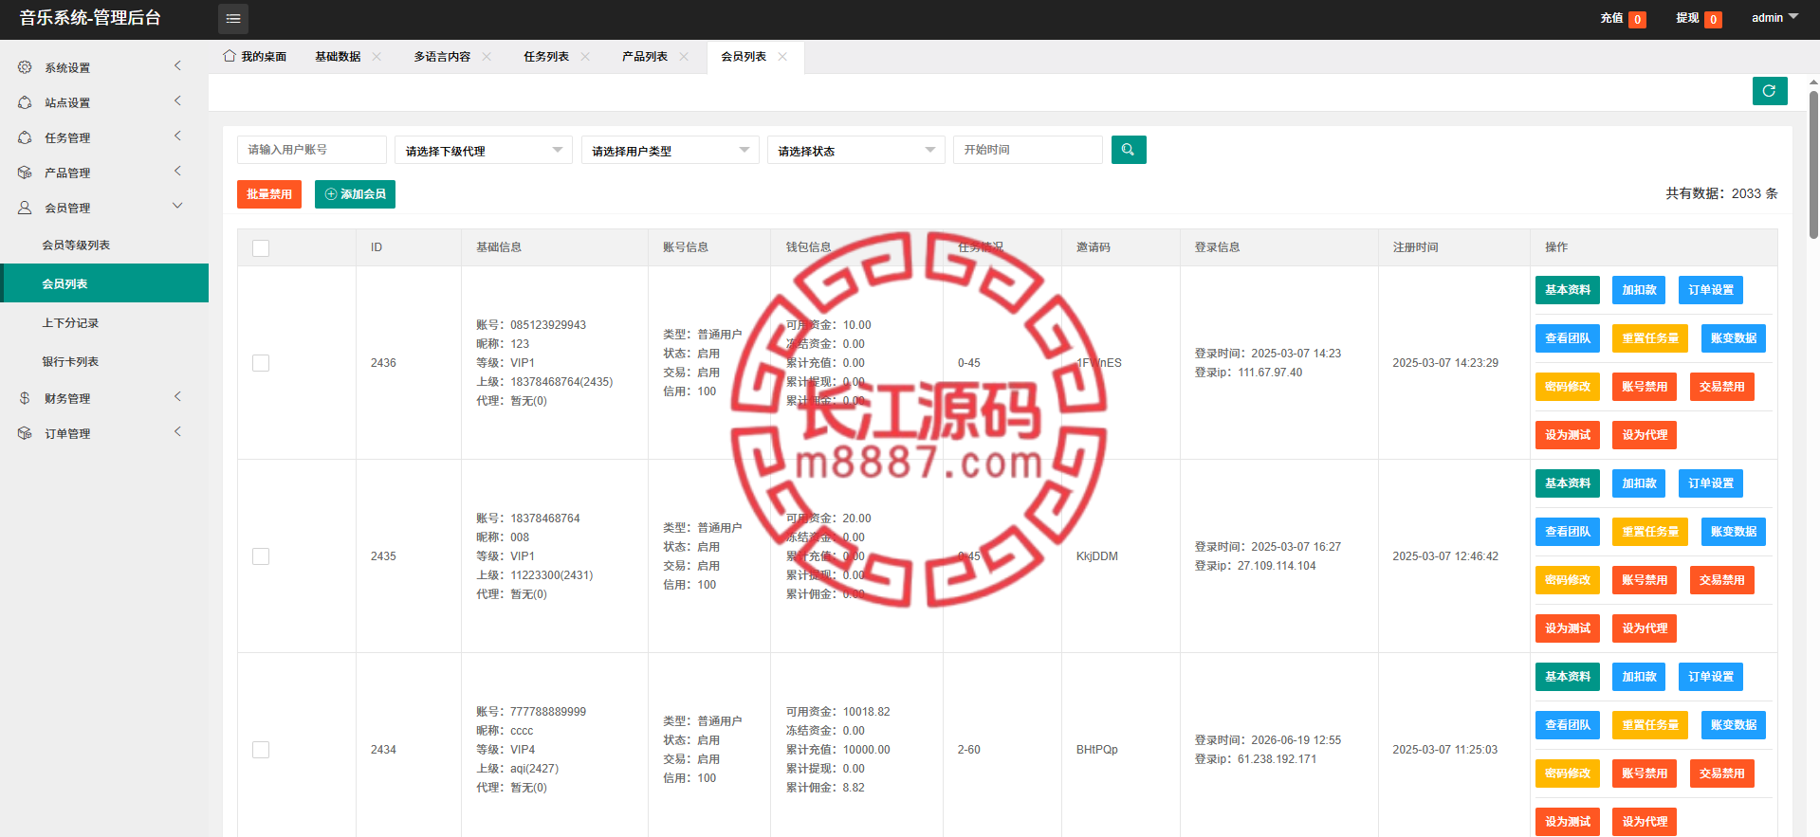Close the 会员列表 tab

(x=782, y=57)
